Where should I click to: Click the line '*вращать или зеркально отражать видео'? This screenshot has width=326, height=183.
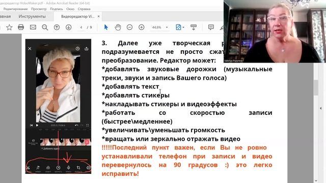pos(171,139)
